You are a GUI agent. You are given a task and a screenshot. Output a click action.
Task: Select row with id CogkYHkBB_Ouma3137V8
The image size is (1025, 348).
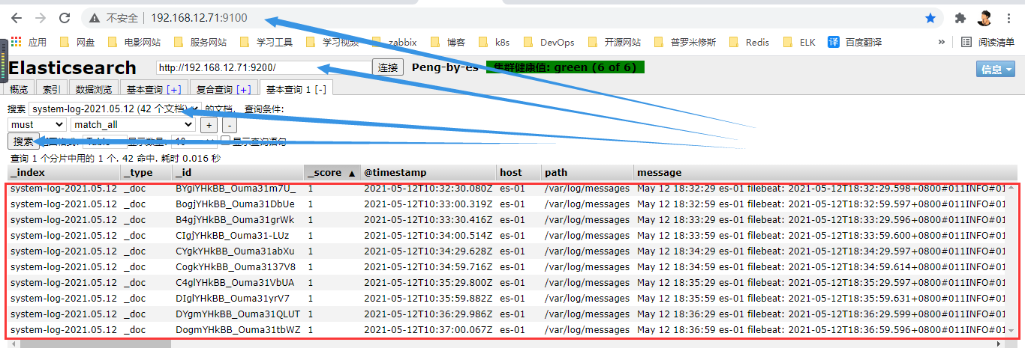tap(506, 267)
